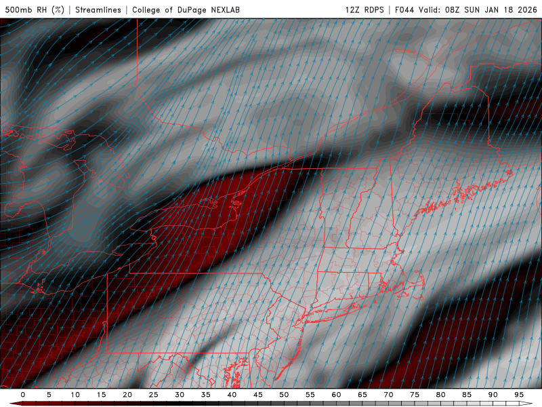The width and height of the screenshot is (542, 407).
Task: Click the color scale label "15"
Action: [x=101, y=395]
